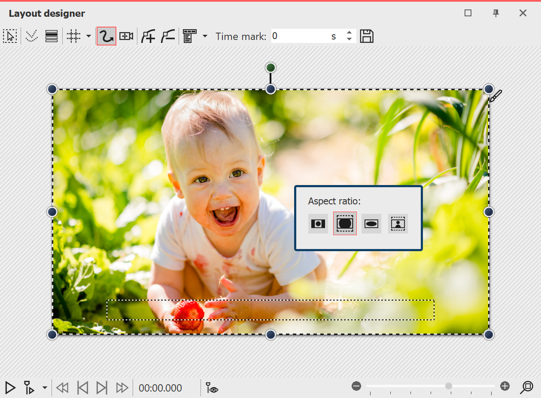Select the first Aspect ratio option
The width and height of the screenshot is (541, 398).
(318, 223)
